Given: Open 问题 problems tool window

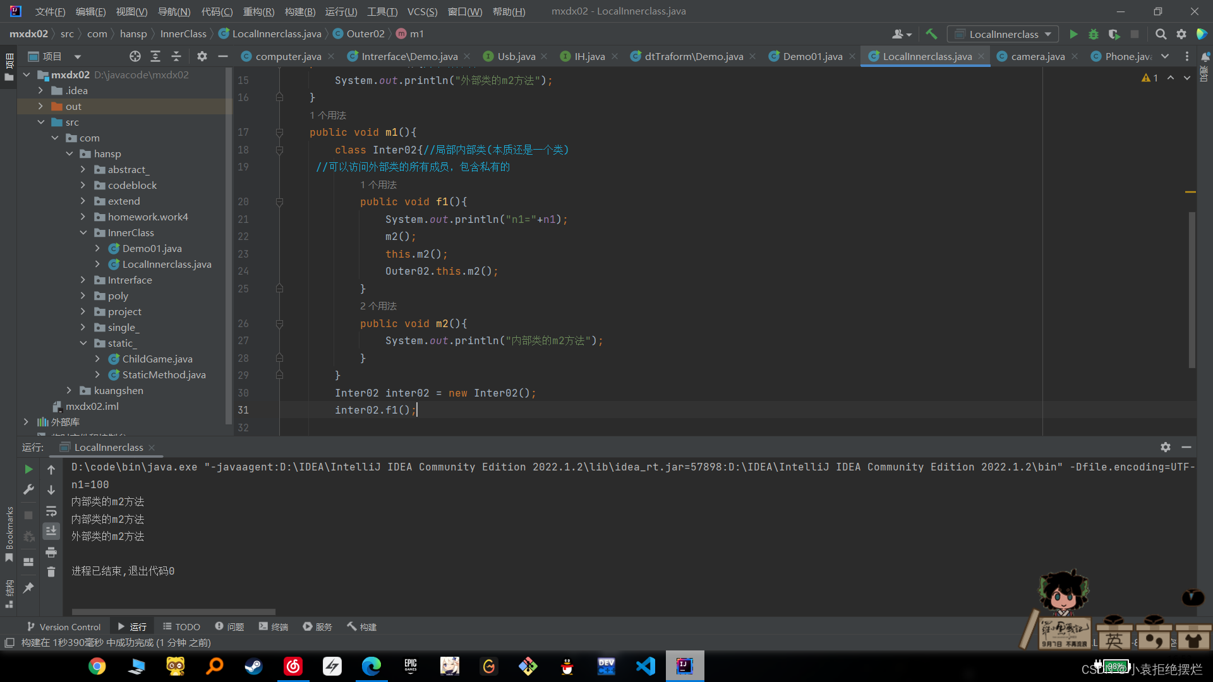Looking at the screenshot, I should coord(229,626).
